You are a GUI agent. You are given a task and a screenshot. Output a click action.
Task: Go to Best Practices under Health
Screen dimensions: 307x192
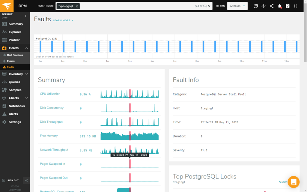(x=15, y=55)
